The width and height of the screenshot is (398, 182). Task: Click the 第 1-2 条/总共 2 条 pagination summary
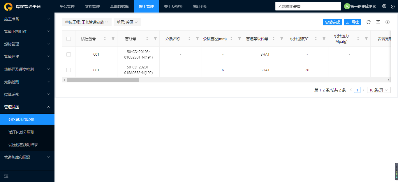pos(330,90)
